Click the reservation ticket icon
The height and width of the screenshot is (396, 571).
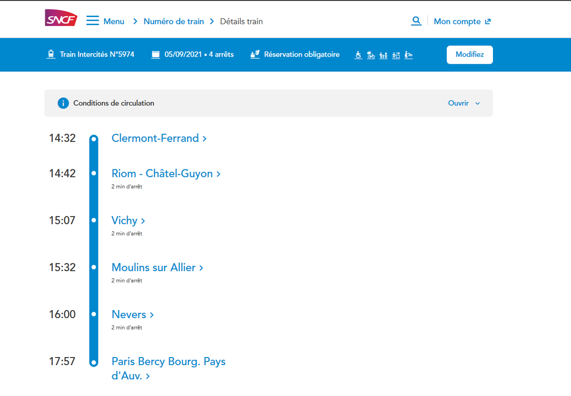pyautogui.click(x=255, y=54)
